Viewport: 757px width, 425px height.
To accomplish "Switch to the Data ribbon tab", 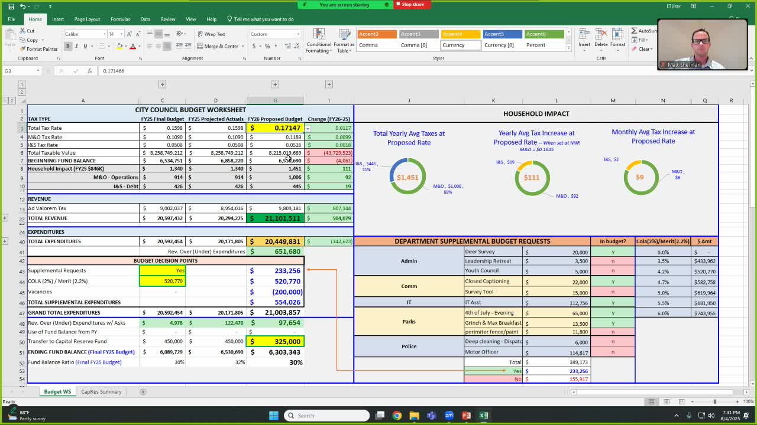I will tap(145, 19).
